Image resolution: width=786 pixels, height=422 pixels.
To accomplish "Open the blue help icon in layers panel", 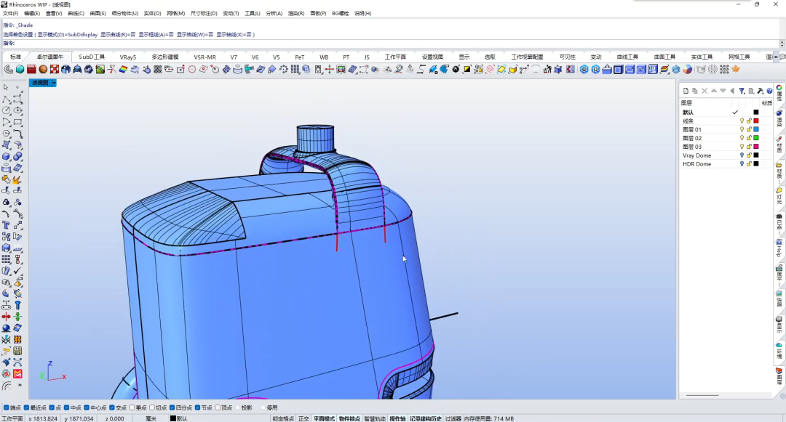I will (x=769, y=91).
